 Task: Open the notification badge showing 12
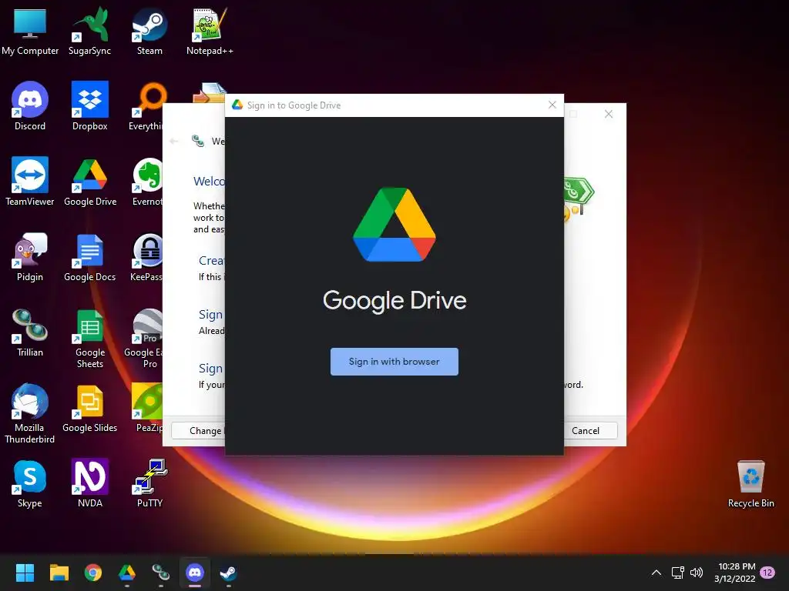pyautogui.click(x=767, y=573)
